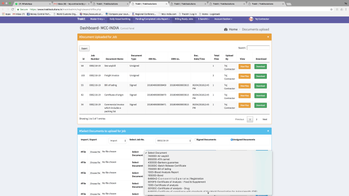The height and width of the screenshot is (196, 349).
Task: Collapse Select Documents to upload panel with plus icon
Action: tap(268, 131)
